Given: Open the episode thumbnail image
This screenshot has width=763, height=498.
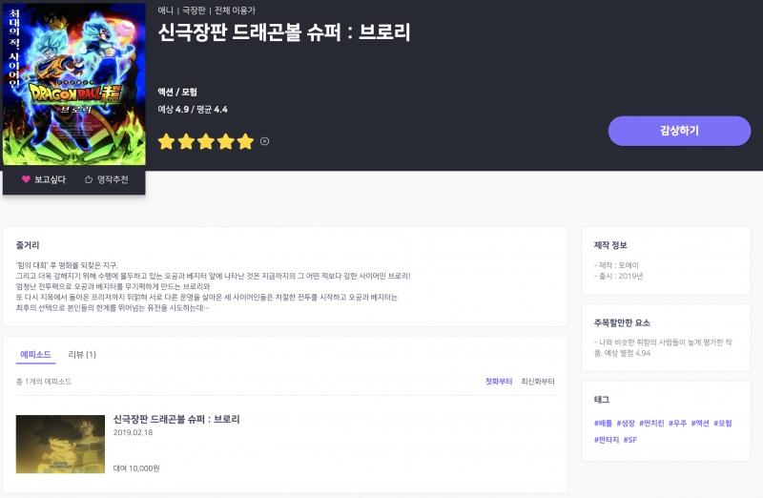Looking at the screenshot, I should (x=60, y=445).
